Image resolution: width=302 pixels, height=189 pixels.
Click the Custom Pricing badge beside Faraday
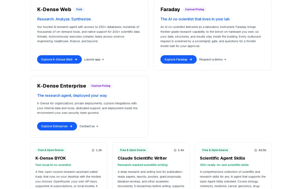click(195, 10)
